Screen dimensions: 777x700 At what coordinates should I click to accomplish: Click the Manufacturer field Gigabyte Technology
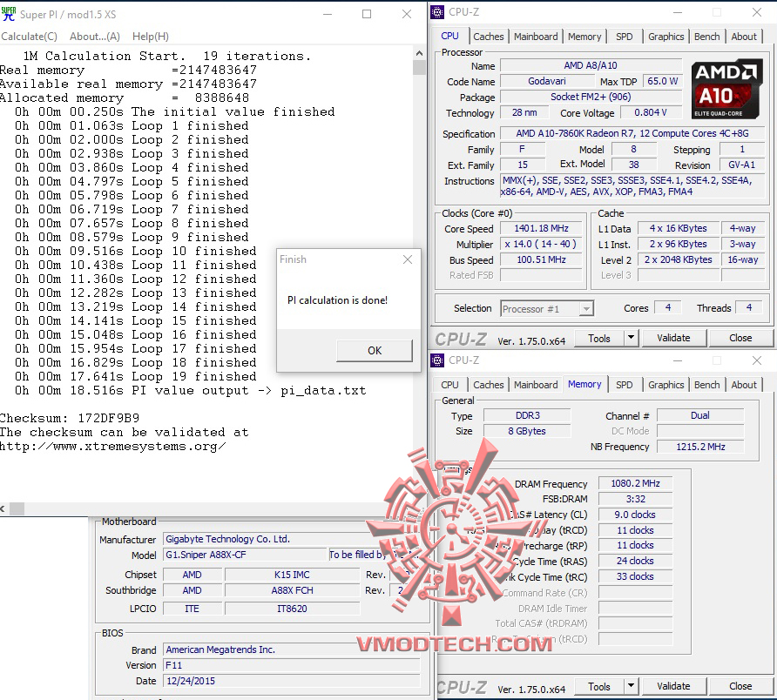pyautogui.click(x=293, y=539)
